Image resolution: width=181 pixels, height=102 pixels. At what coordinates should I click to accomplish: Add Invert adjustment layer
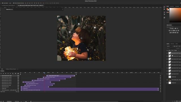[x=170, y=33]
